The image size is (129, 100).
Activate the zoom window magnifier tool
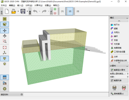pos(5,41)
